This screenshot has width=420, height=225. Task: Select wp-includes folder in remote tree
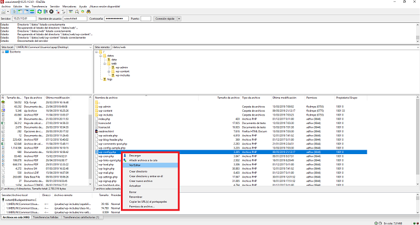tap(123, 75)
